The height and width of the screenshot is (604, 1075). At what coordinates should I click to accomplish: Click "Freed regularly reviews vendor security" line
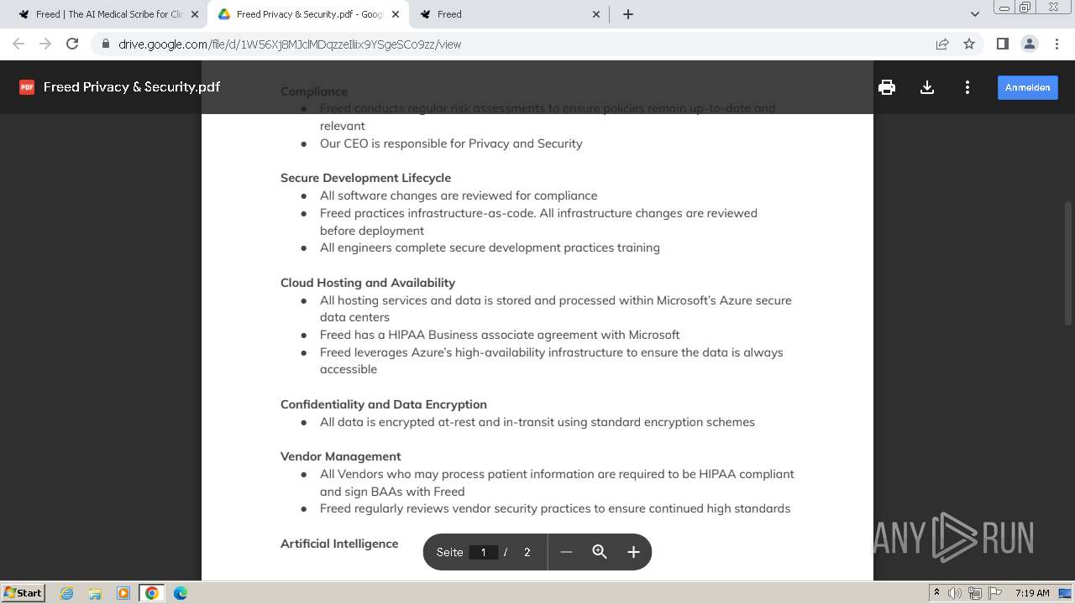click(555, 508)
